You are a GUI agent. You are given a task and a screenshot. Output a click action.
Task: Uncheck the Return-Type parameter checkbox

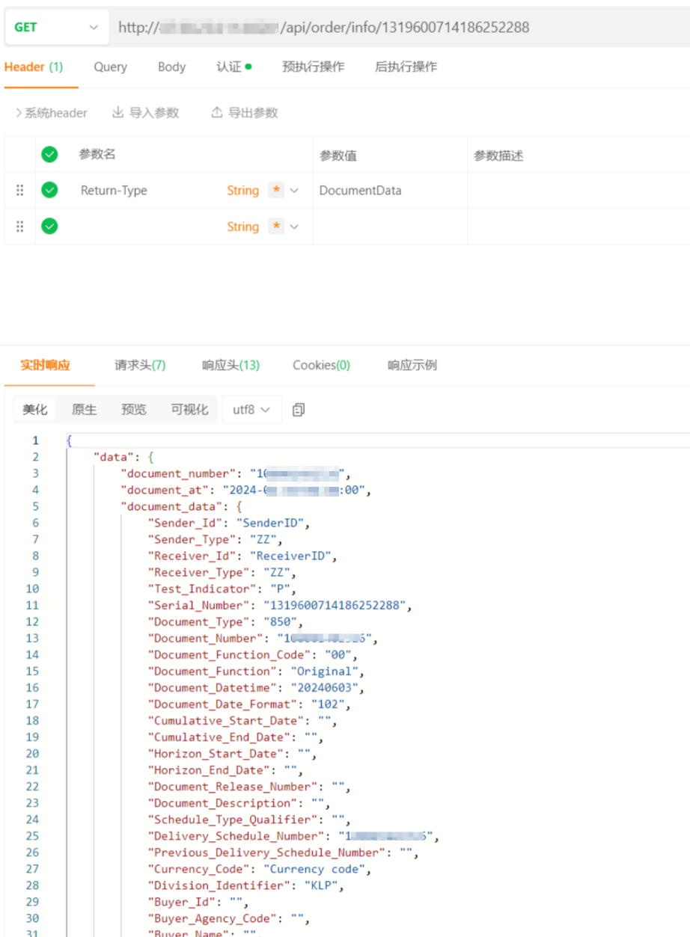point(49,191)
